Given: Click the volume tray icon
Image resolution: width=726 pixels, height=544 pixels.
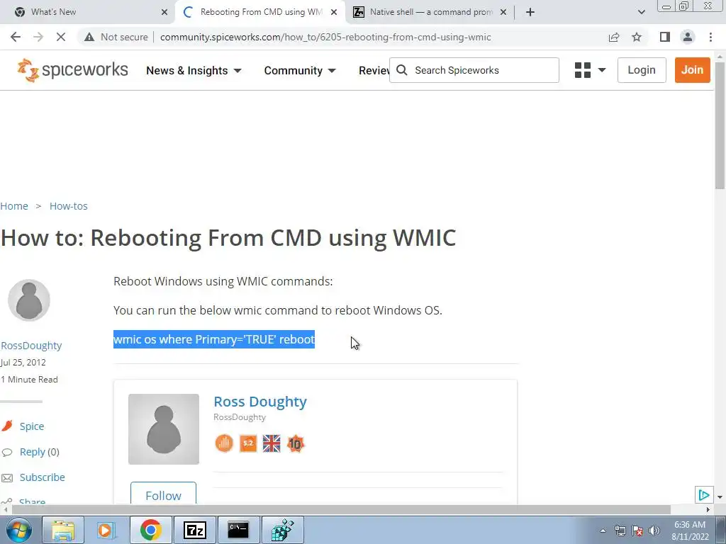Looking at the screenshot, I should coord(654,531).
